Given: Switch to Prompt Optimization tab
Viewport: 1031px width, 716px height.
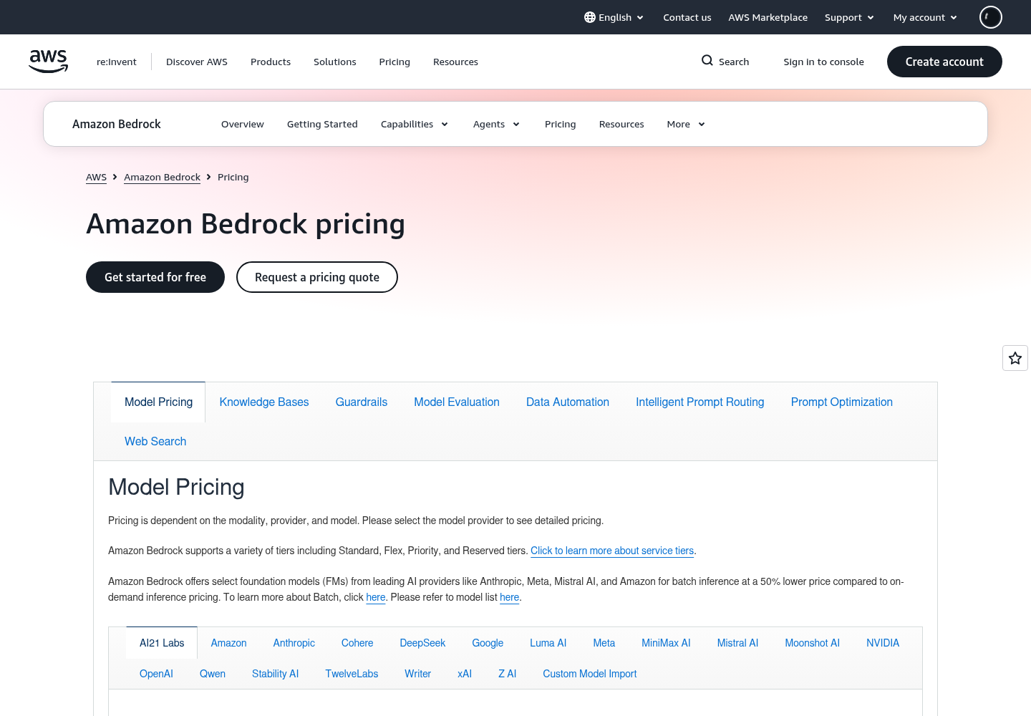Looking at the screenshot, I should click(x=842, y=402).
